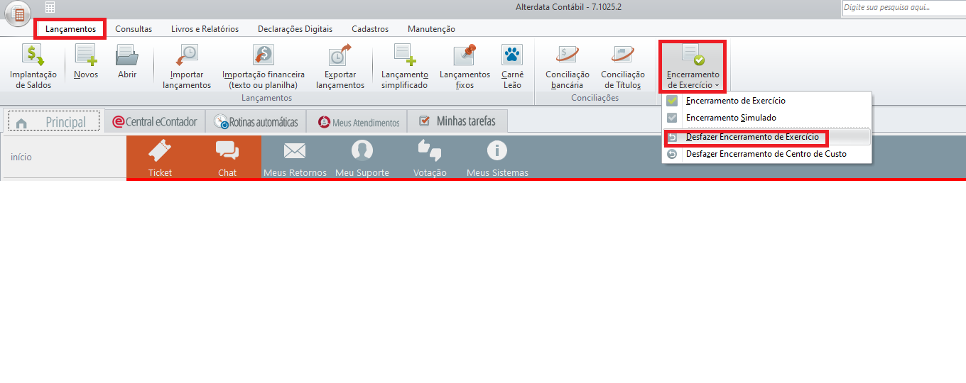
Task: Create new entries with Novos
Action: (x=86, y=62)
